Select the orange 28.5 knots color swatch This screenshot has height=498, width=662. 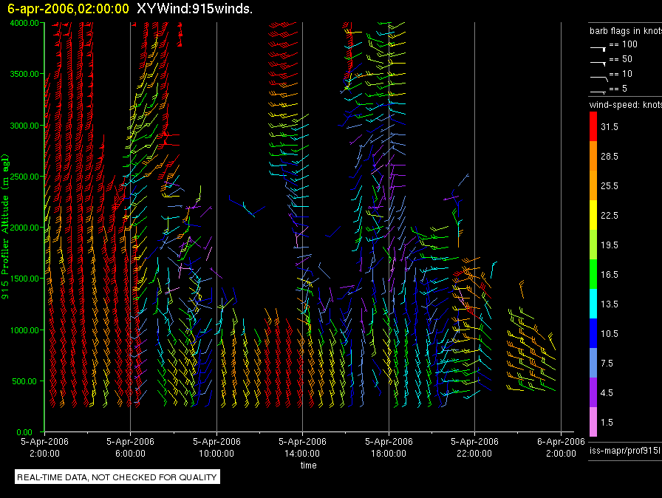593,157
